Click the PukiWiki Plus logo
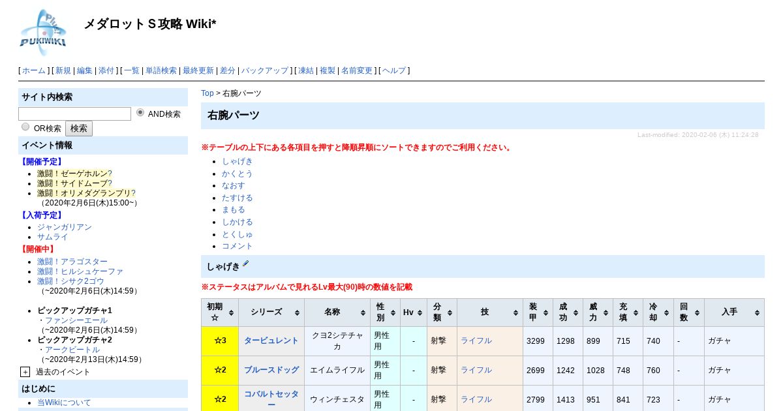Viewport: 783px width, 411px height. click(43, 31)
